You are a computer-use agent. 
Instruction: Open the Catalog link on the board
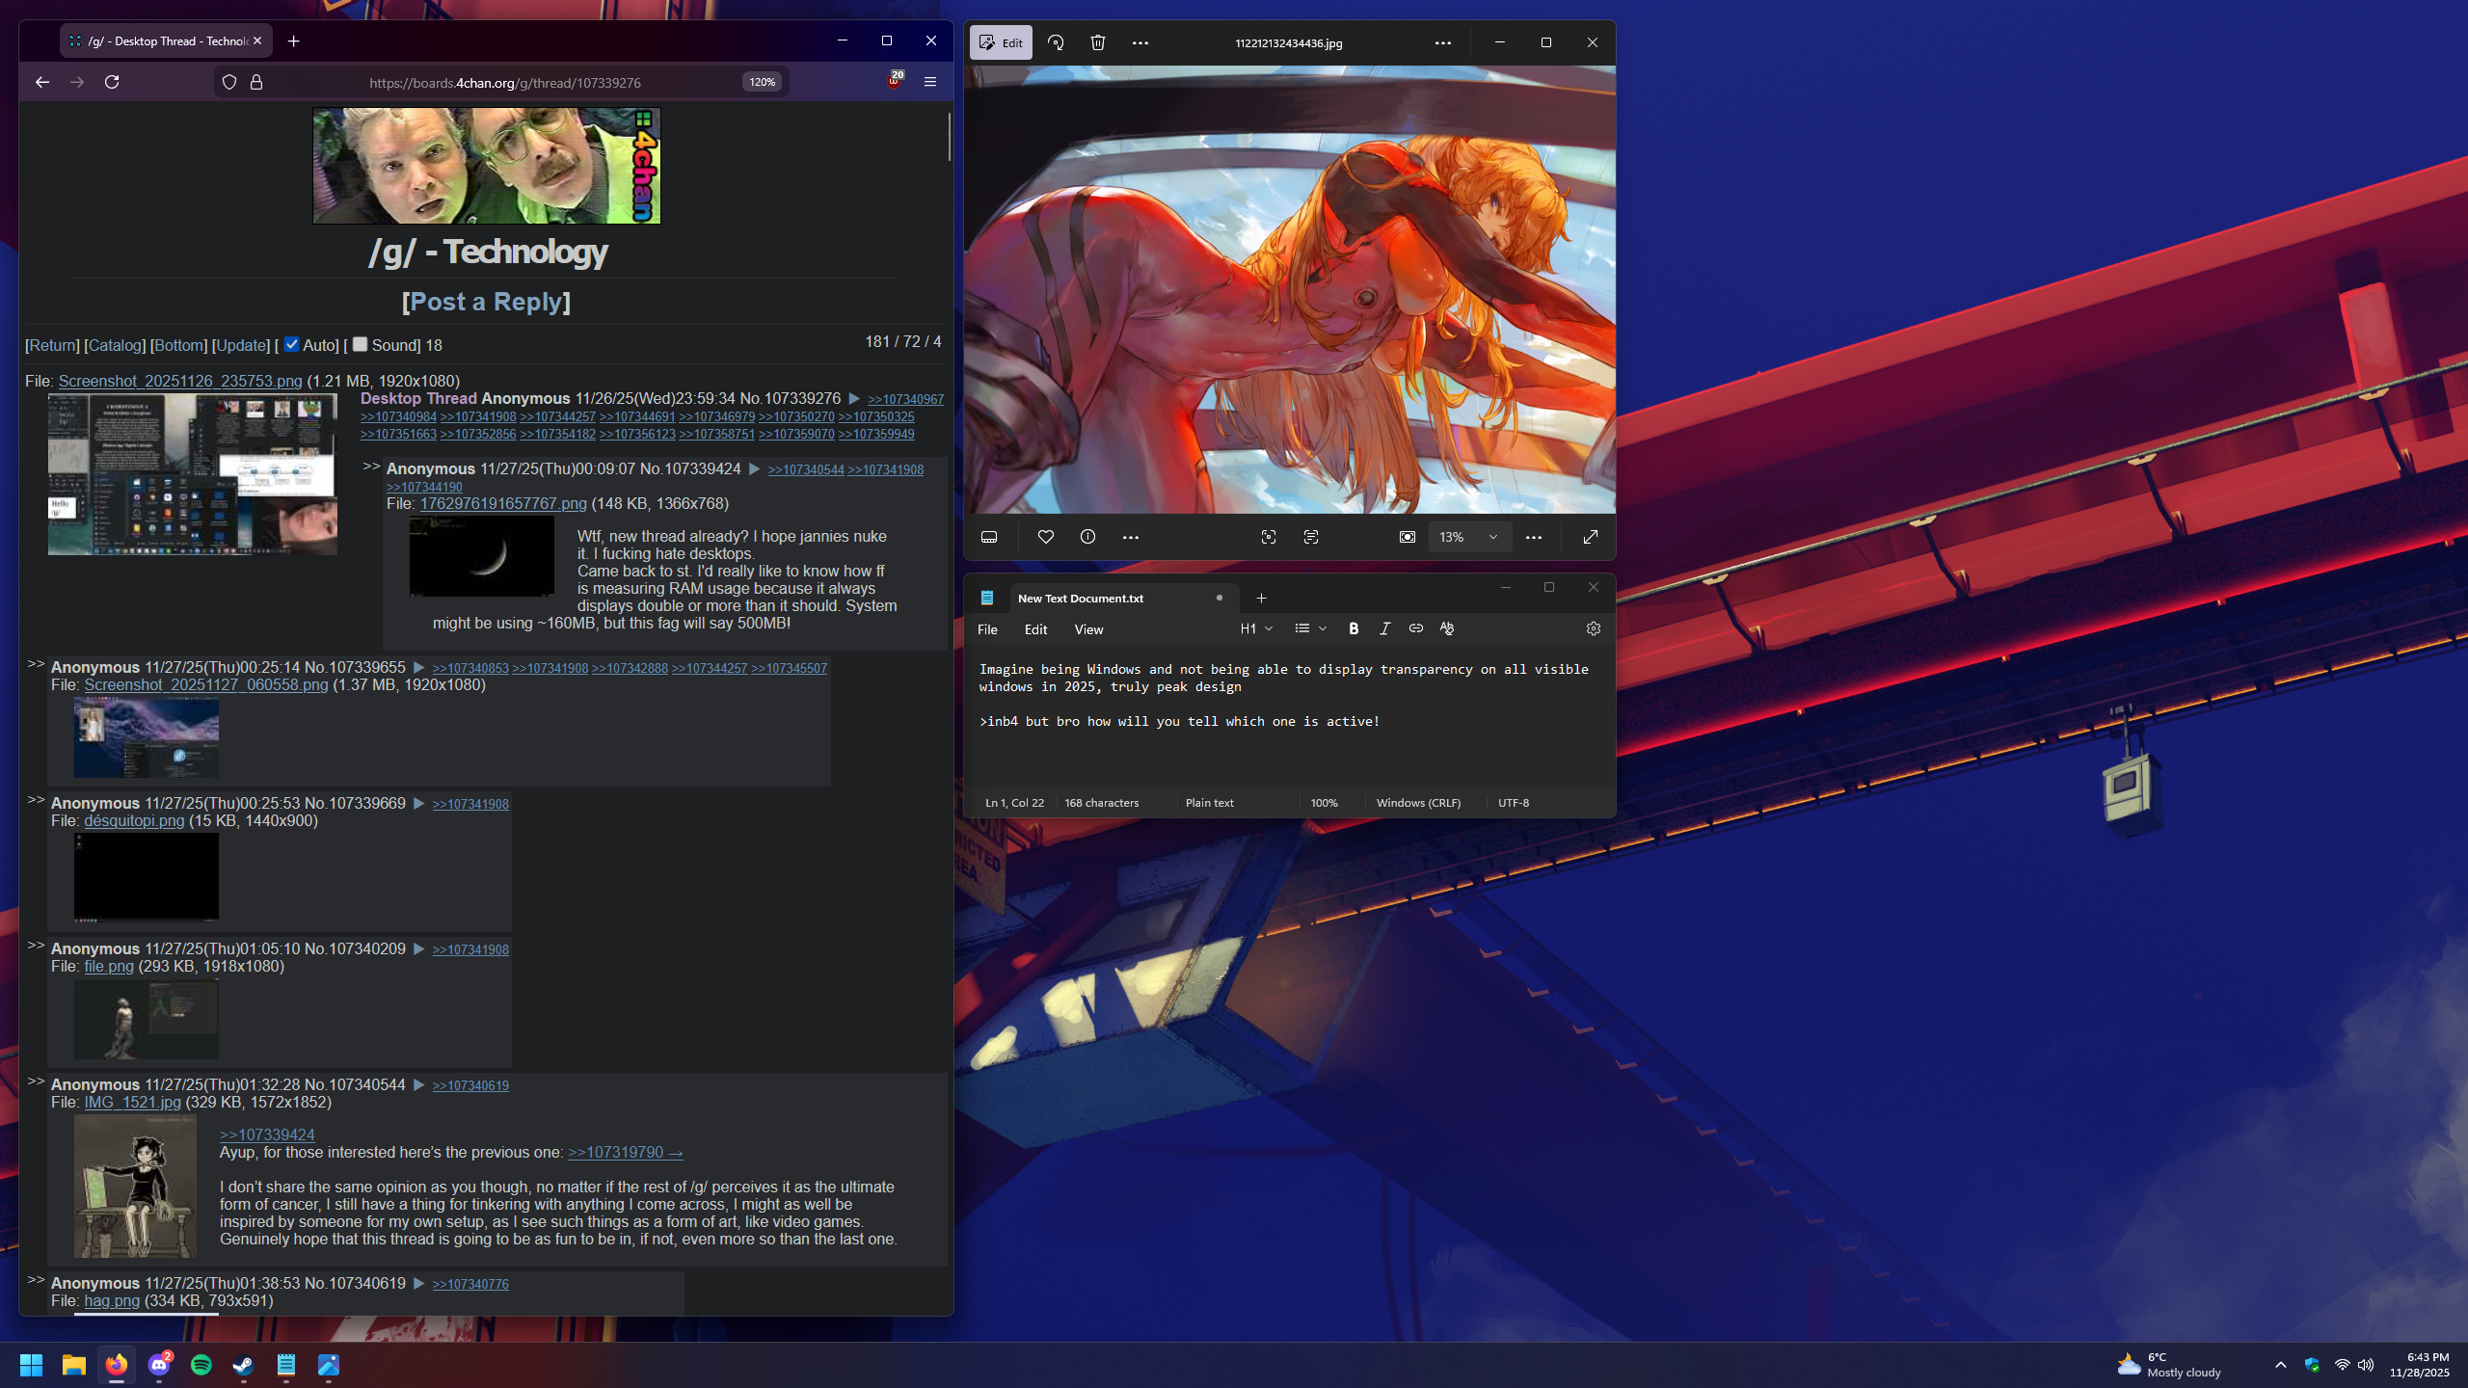tap(115, 345)
